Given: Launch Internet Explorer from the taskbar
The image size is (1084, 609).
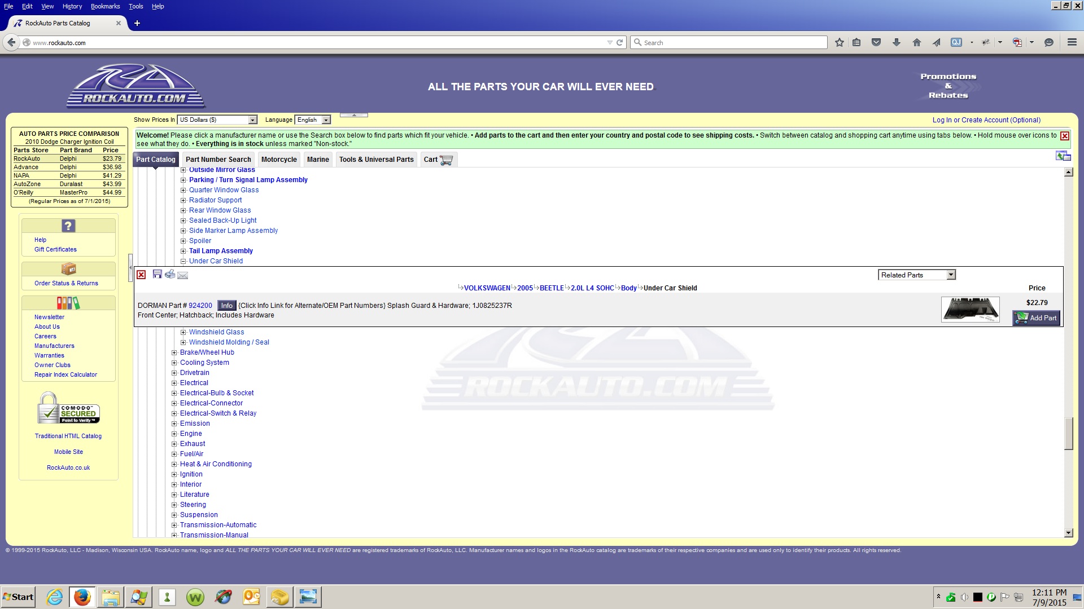Looking at the screenshot, I should click(x=54, y=597).
